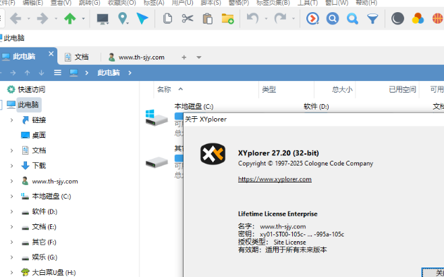Image resolution: width=444 pixels, height=277 pixels.
Task: Click the Hotlist location pin icon
Action: [123, 18]
